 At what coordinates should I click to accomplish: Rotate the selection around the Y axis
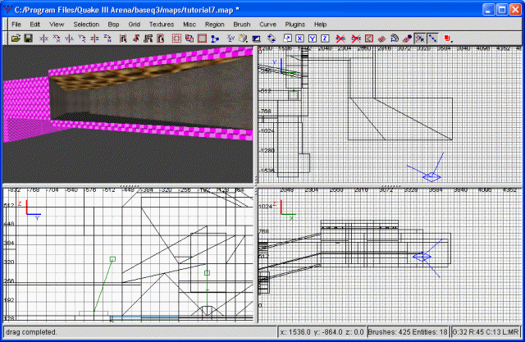[x=82, y=39]
